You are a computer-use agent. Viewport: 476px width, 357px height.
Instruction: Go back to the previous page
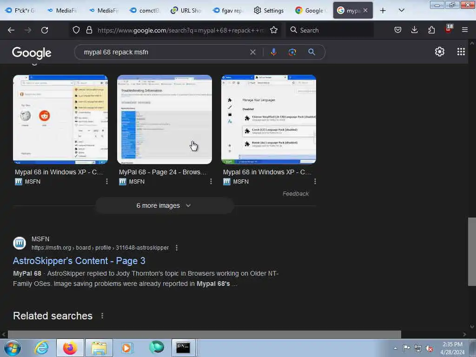(x=11, y=30)
